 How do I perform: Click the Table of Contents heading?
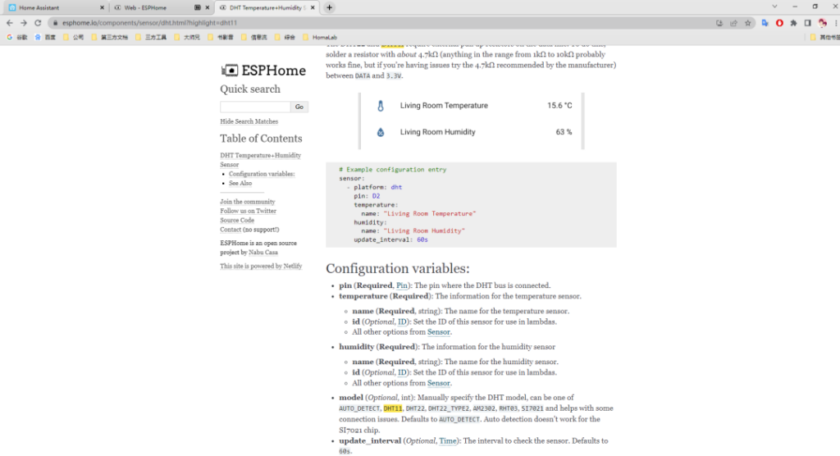[x=261, y=139]
